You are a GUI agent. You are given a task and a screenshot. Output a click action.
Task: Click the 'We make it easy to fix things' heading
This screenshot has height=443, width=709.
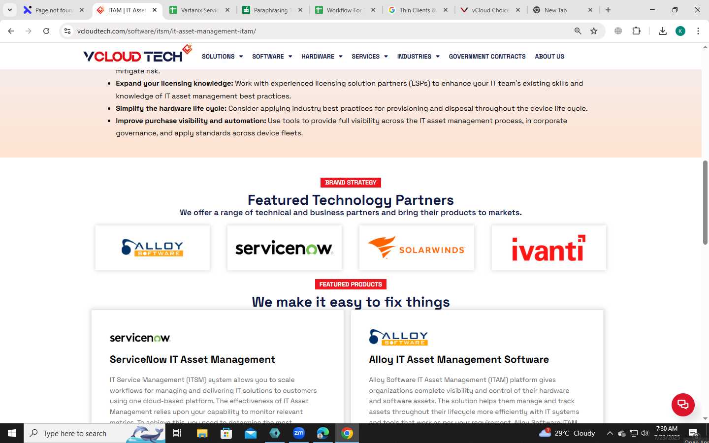[351, 302]
